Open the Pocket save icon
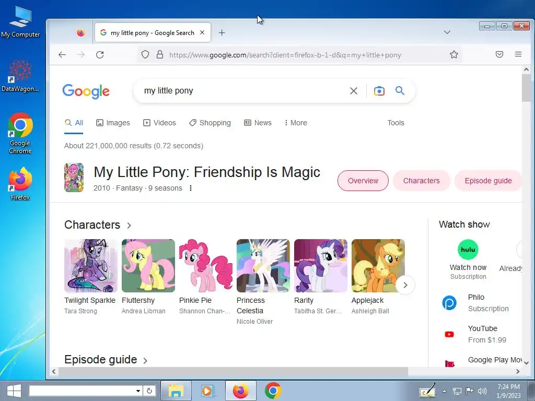 pyautogui.click(x=499, y=54)
